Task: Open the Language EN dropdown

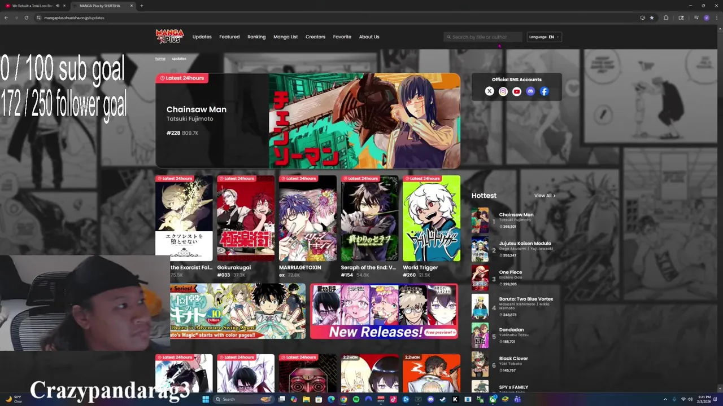Action: [x=545, y=37]
